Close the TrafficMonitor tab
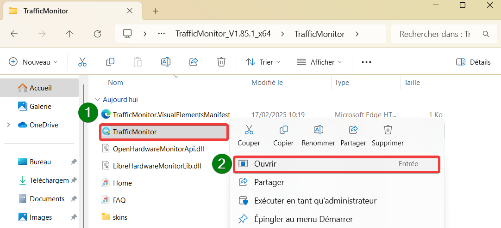The image size is (501, 228). (x=130, y=11)
